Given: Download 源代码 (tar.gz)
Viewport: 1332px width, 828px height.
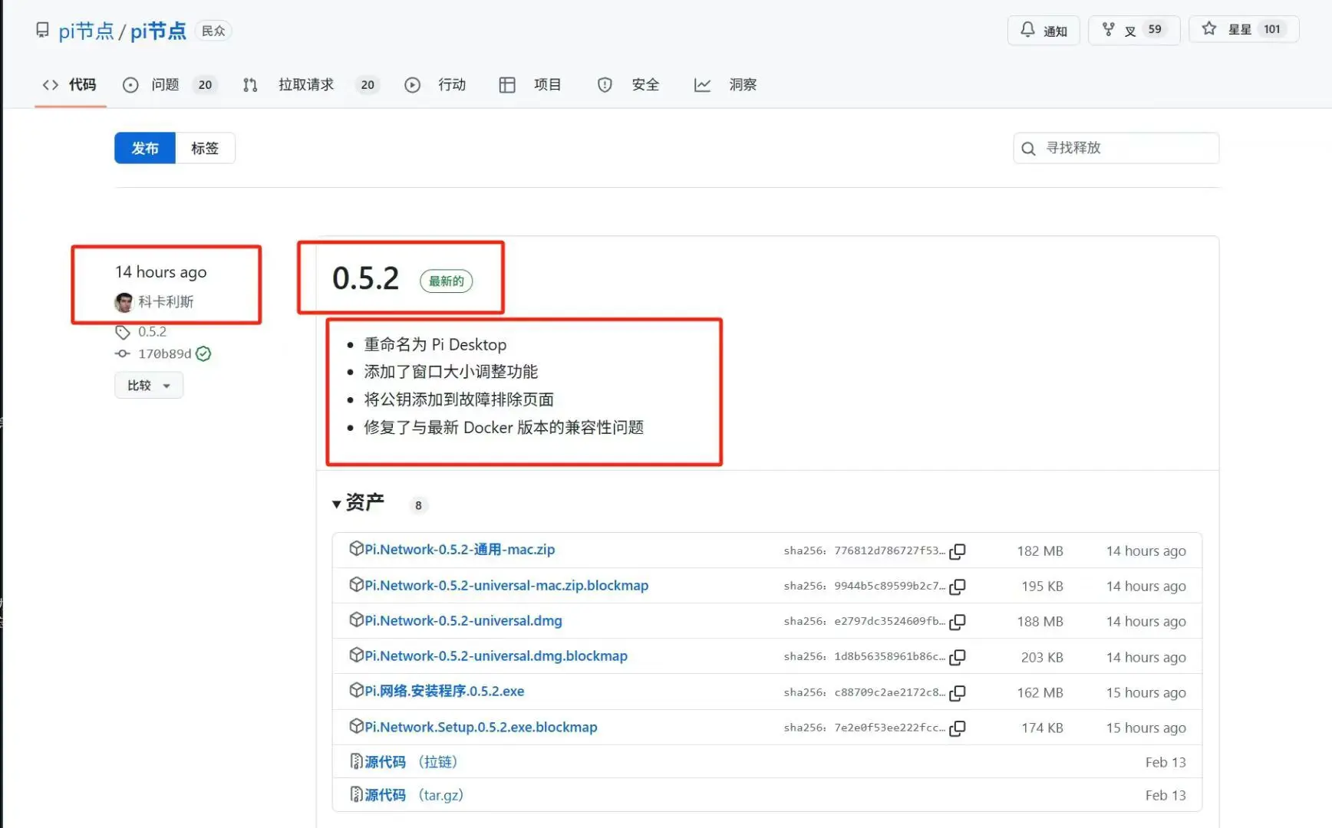Looking at the screenshot, I should tap(414, 795).
